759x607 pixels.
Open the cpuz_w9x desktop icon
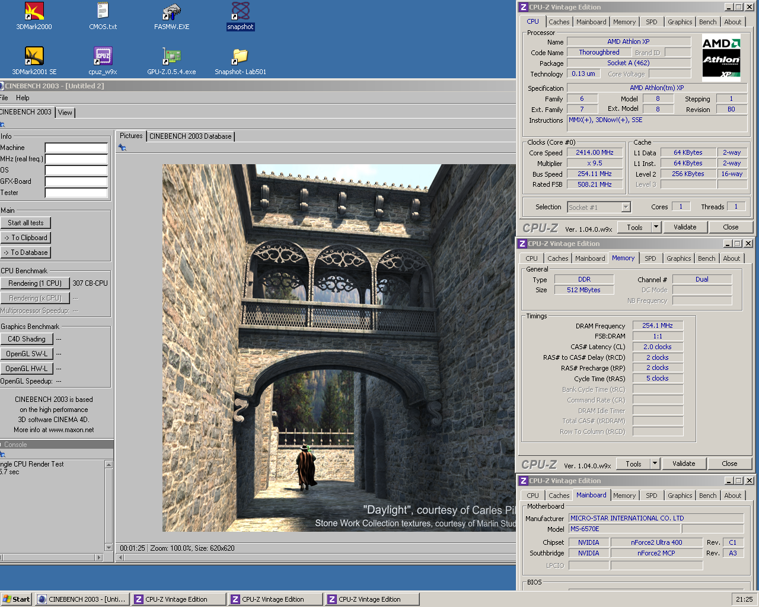[103, 61]
